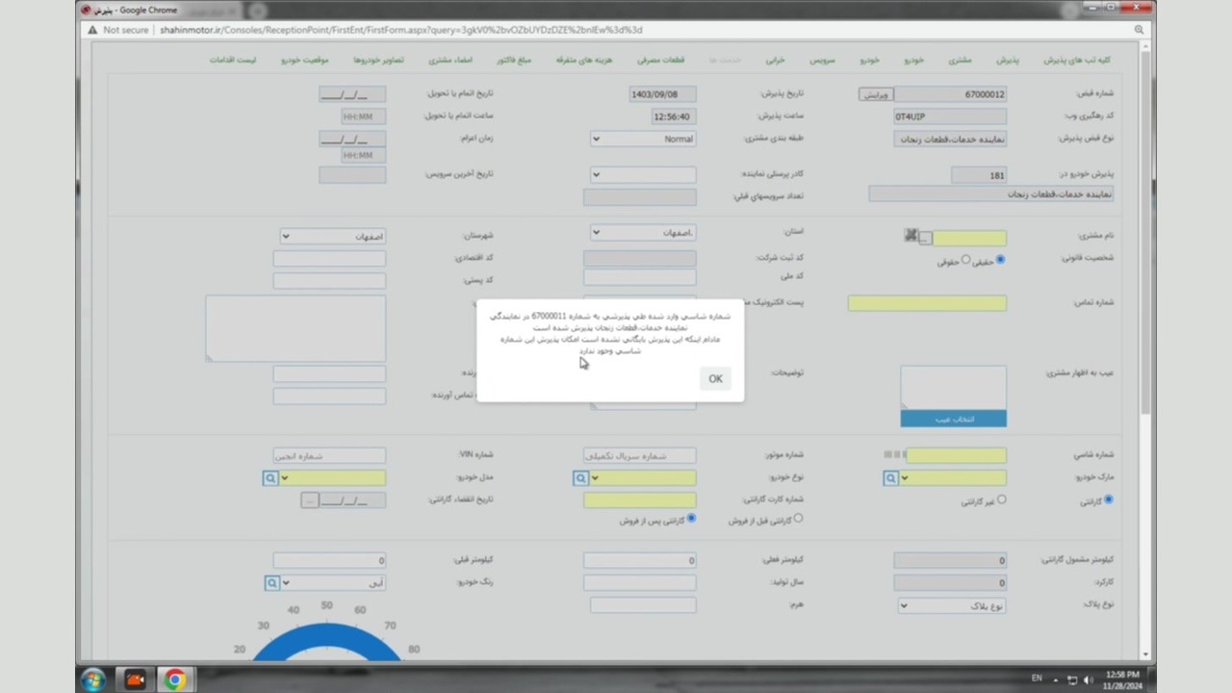Viewport: 1232px width, 693px height.
Task: Open the استان dropdown
Action: coord(643,232)
